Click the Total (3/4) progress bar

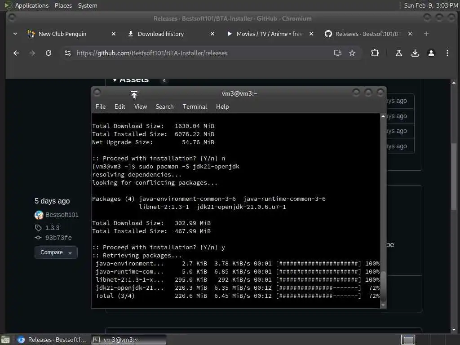(x=318, y=296)
